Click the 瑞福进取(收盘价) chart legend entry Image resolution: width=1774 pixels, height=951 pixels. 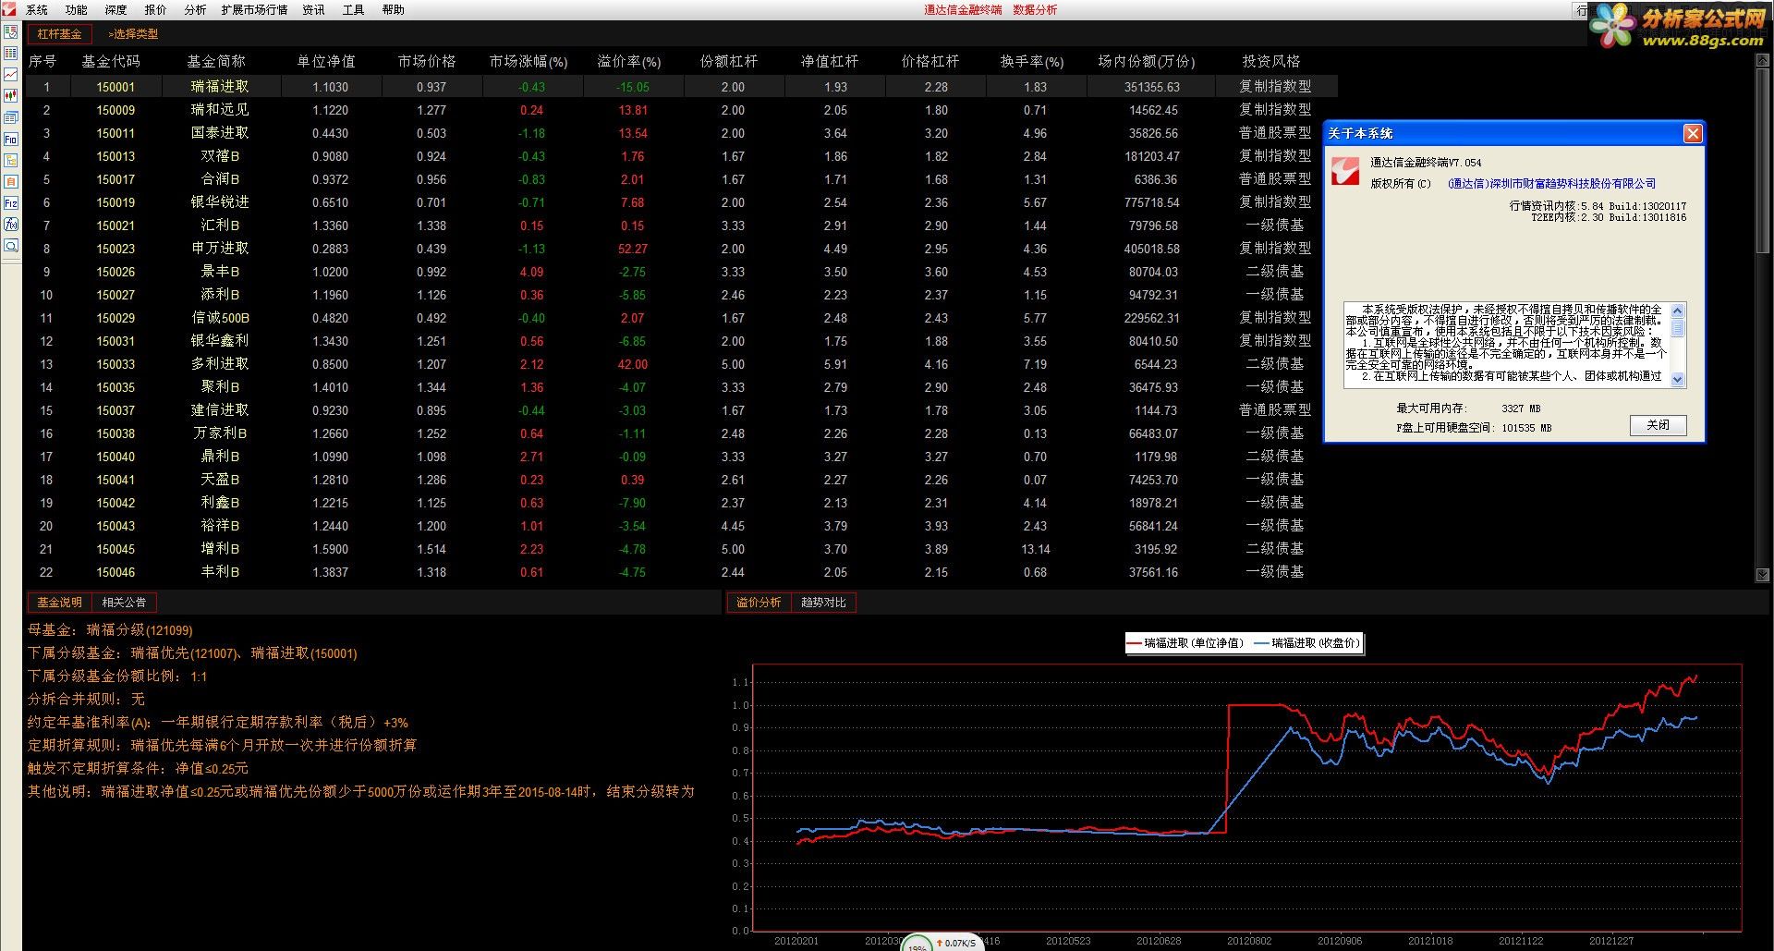click(x=1306, y=643)
